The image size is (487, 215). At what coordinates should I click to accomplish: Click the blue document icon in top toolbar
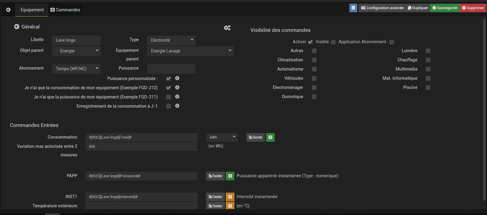point(353,8)
